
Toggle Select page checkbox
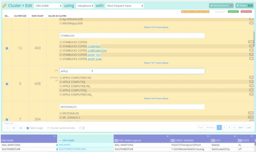(x=28, y=128)
